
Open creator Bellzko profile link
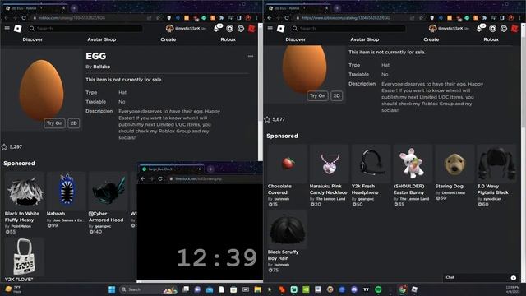(x=102, y=67)
